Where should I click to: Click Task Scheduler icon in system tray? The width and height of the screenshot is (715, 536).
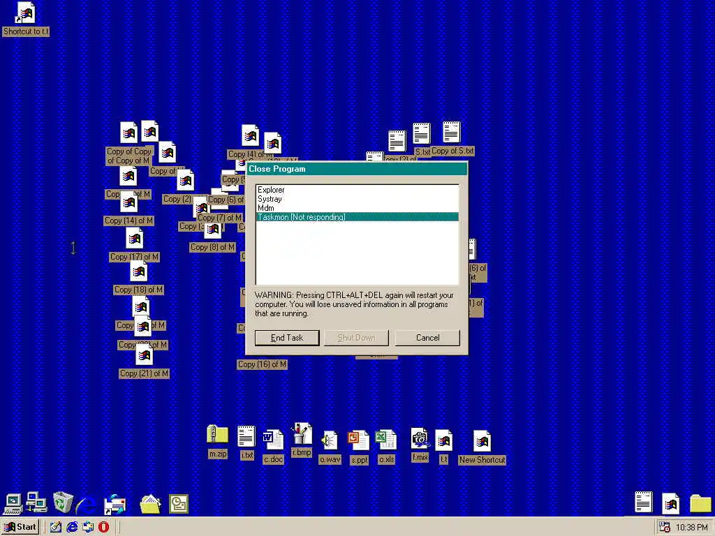665,528
